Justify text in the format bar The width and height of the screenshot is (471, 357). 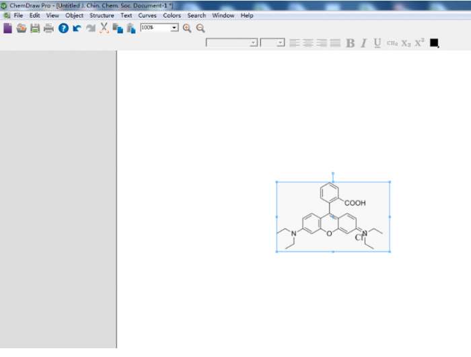(335, 43)
